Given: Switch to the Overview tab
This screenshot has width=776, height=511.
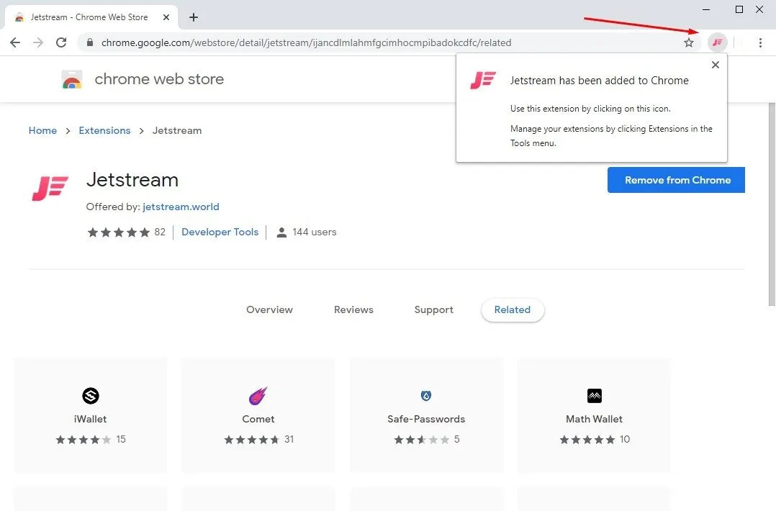Looking at the screenshot, I should pos(270,309).
